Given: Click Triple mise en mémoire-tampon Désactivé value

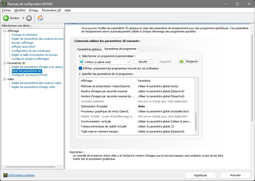Looking at the screenshot, I should [161, 132].
